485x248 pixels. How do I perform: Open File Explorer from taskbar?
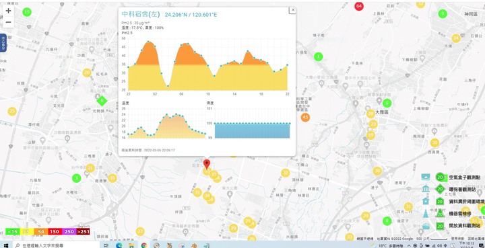coord(131,245)
